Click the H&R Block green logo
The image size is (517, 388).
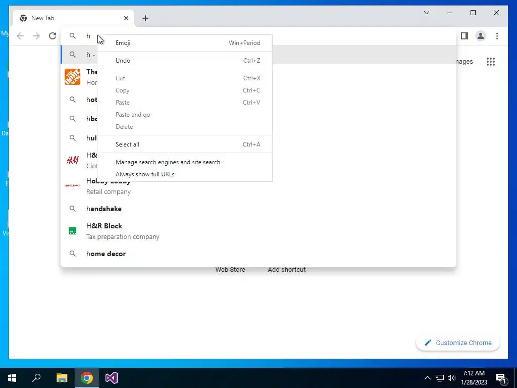point(72,231)
